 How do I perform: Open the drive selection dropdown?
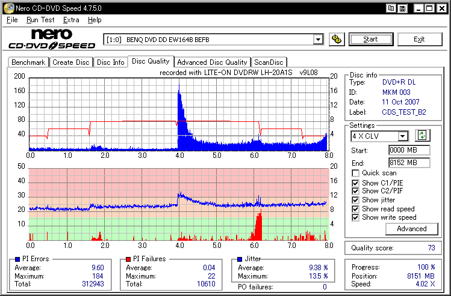[318, 39]
